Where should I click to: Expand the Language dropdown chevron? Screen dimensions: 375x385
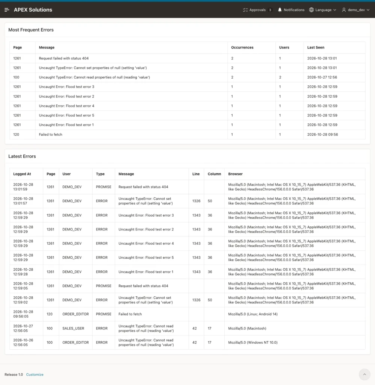334,10
